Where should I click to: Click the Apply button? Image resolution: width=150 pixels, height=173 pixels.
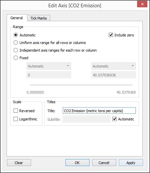[x=131, y=162]
